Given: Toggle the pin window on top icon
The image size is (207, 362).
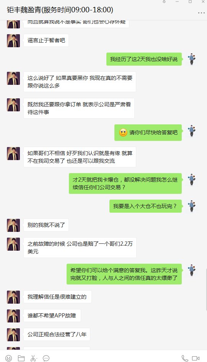Looking at the screenshot, I should point(164,2).
